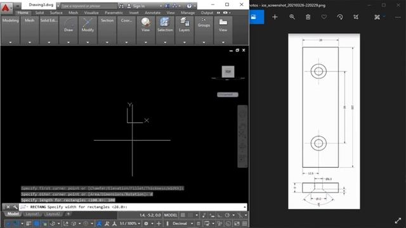Viewport: 406px width, 228px height.
Task: Open the annotation scale 1:1 / 100% dropdown
Action: [x=130, y=224]
